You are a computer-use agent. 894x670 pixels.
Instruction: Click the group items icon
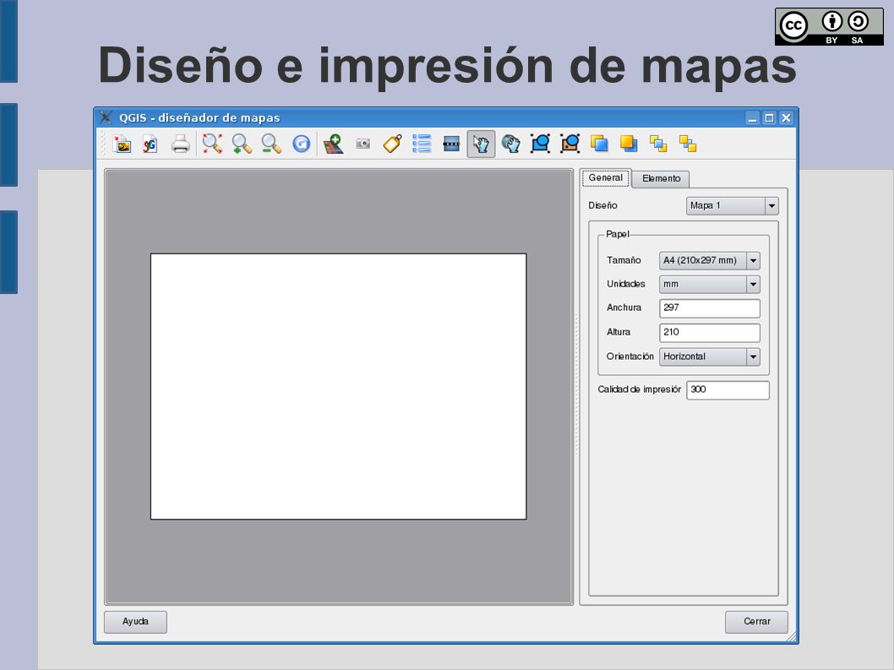click(x=540, y=144)
